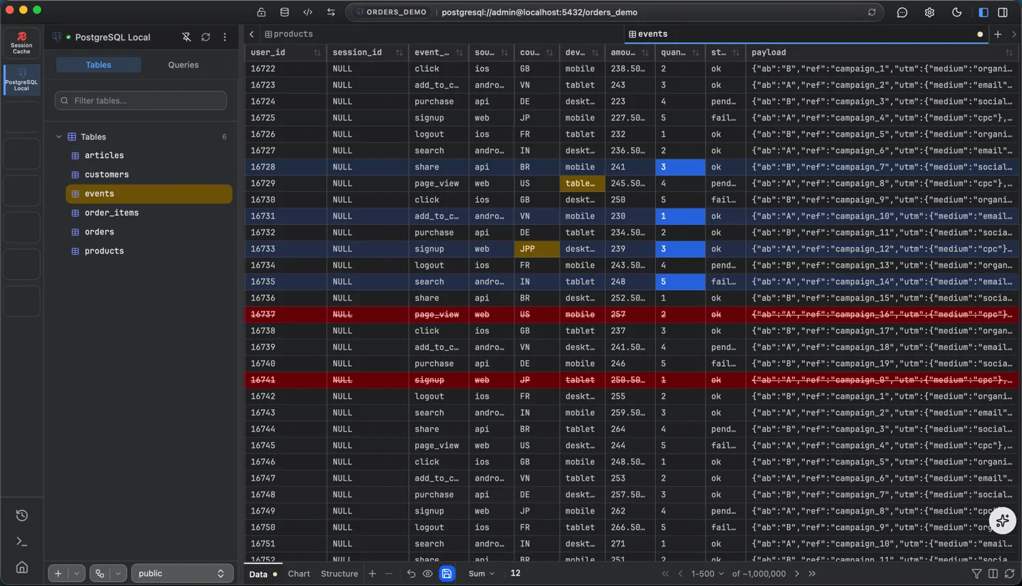Open the AI sparkle assistant button
1022x586 pixels.
tap(1002, 521)
